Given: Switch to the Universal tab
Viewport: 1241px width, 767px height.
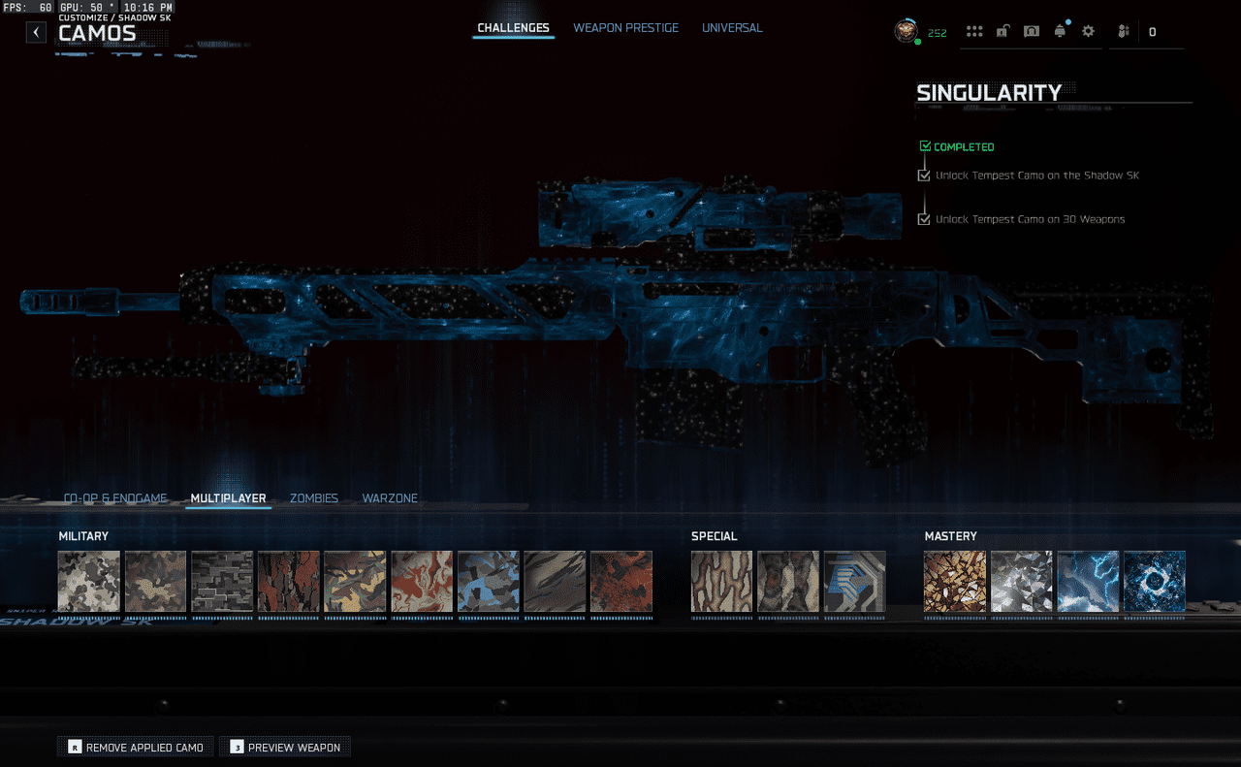Looking at the screenshot, I should (x=732, y=28).
